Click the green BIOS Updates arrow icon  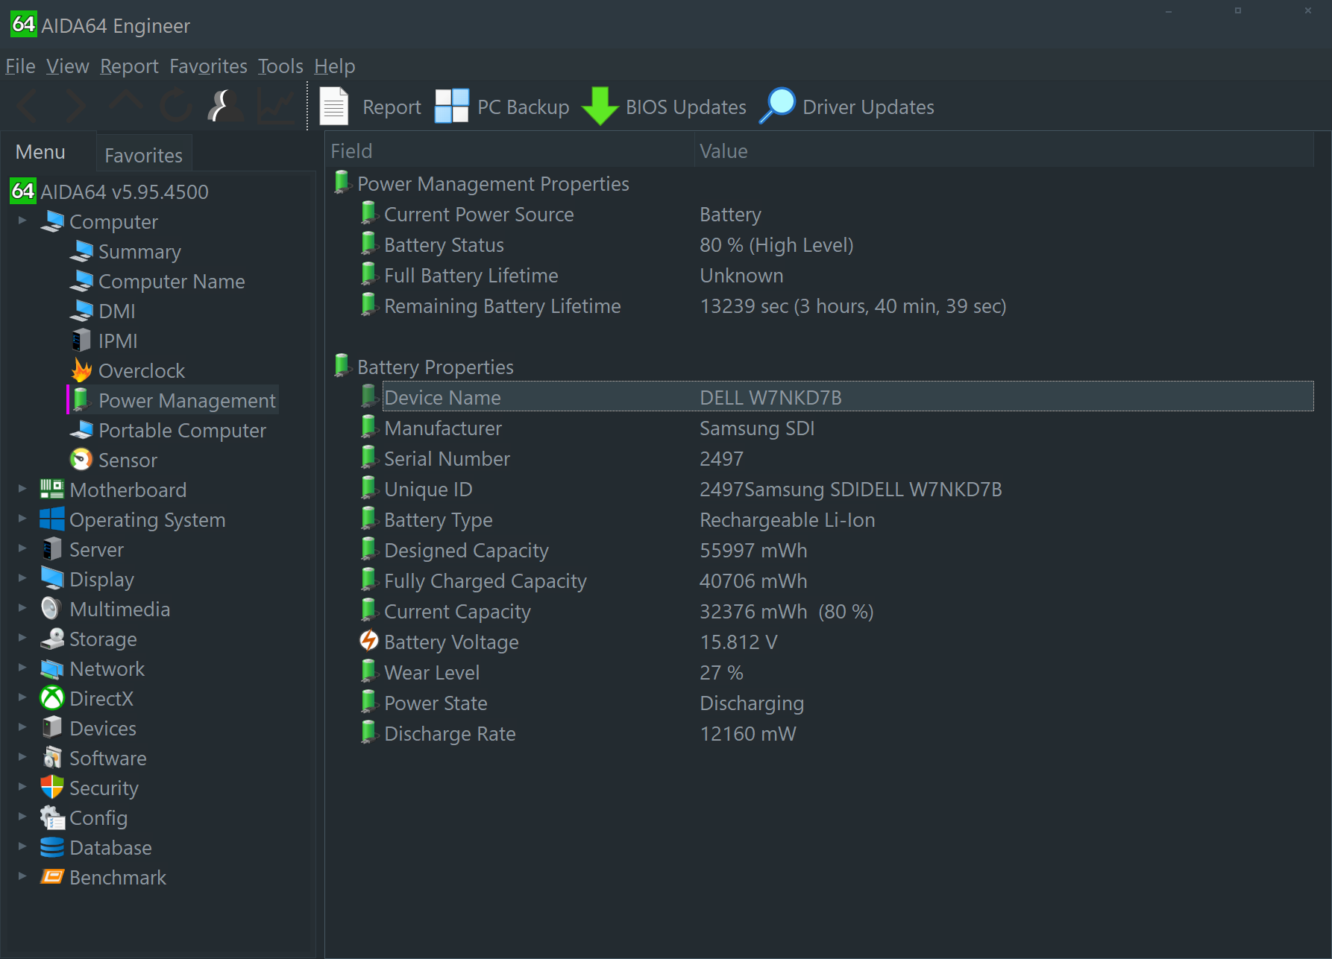pos(600,106)
